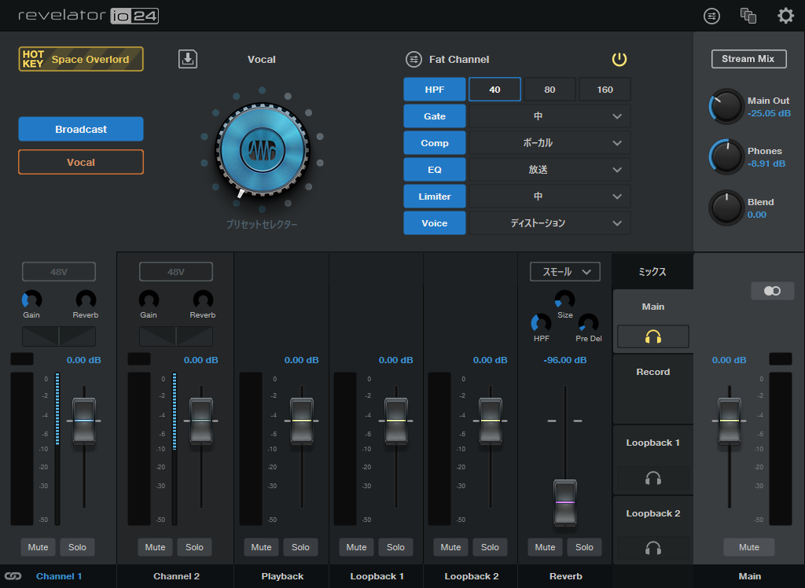
Task: Click the Main mix headphone icon
Action: pos(653,337)
